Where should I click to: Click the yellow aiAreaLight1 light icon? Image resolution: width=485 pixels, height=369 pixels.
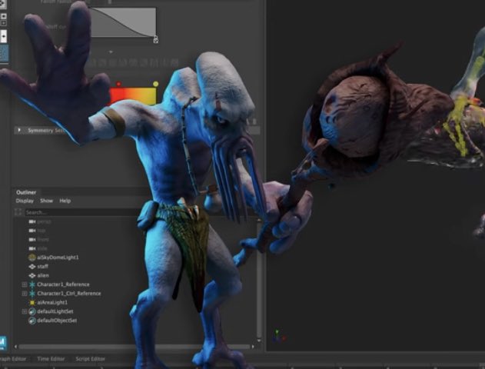point(32,302)
